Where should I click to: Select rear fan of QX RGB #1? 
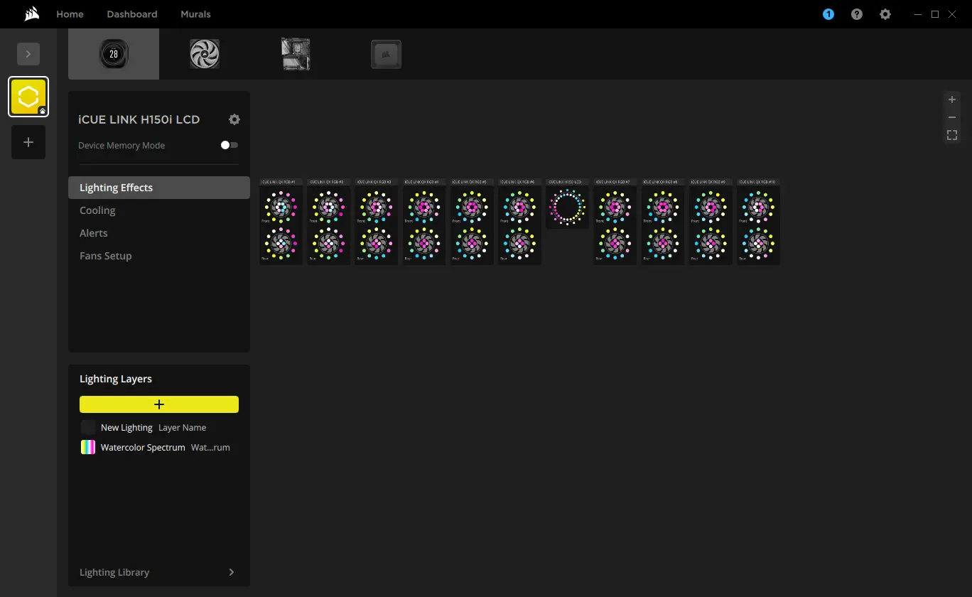281,244
